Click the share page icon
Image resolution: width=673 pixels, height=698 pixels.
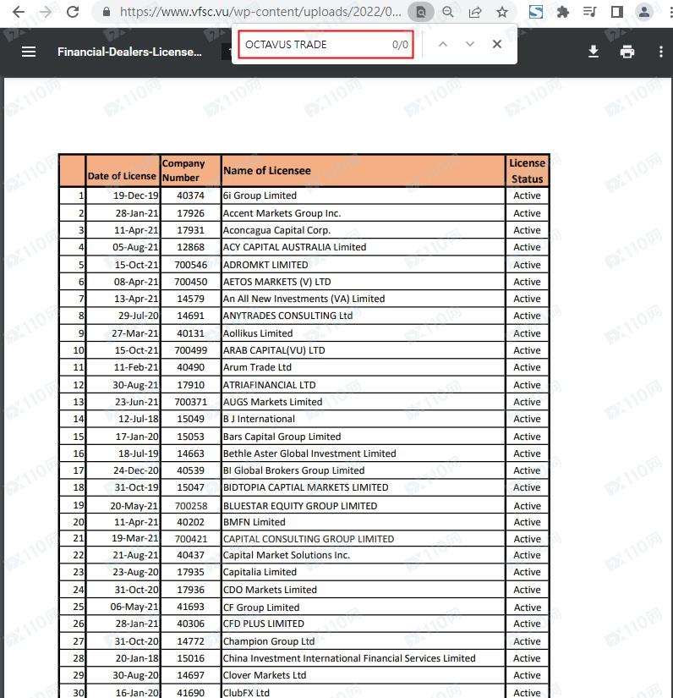tap(475, 13)
